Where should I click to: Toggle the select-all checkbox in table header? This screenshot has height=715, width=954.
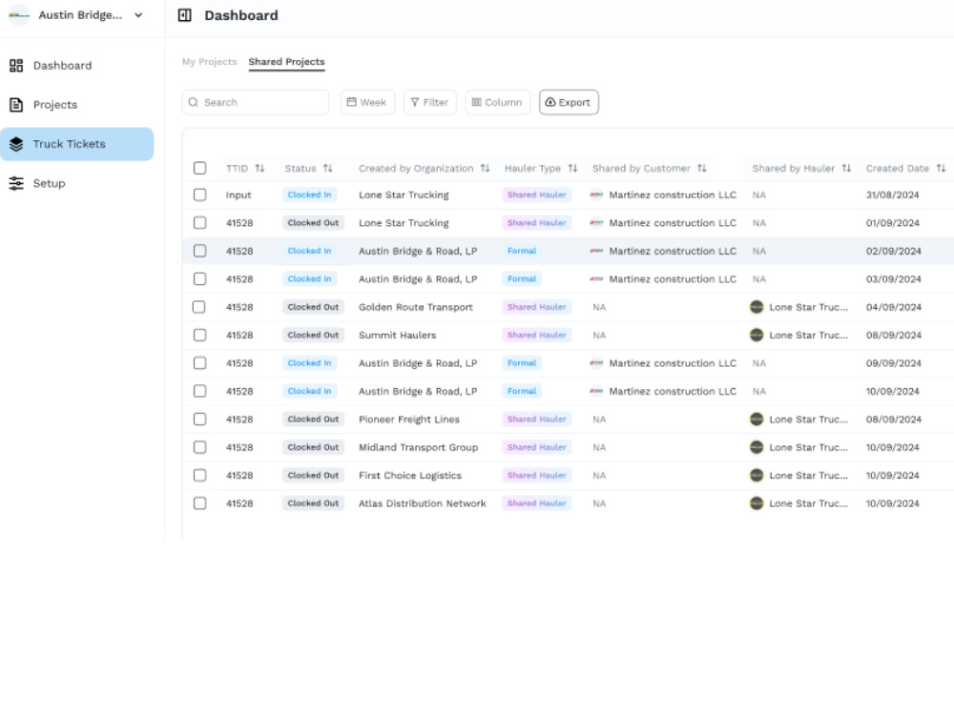point(199,169)
